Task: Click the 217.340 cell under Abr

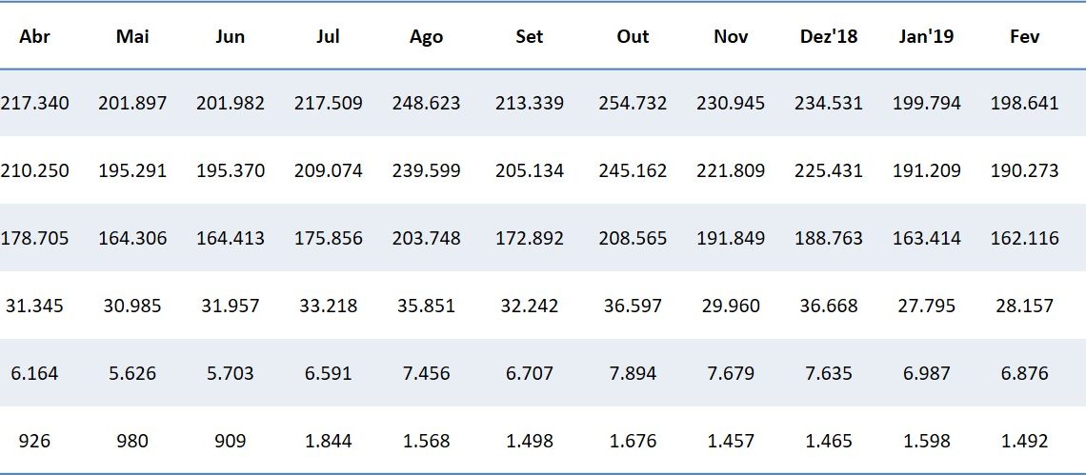Action: (34, 103)
